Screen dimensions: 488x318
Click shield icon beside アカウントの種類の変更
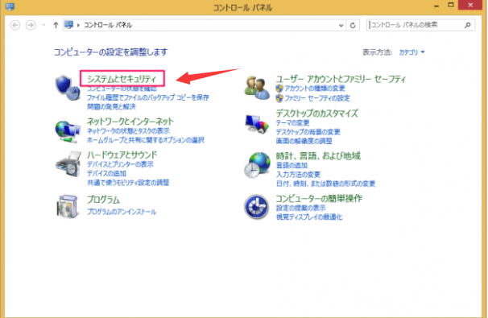[279, 89]
